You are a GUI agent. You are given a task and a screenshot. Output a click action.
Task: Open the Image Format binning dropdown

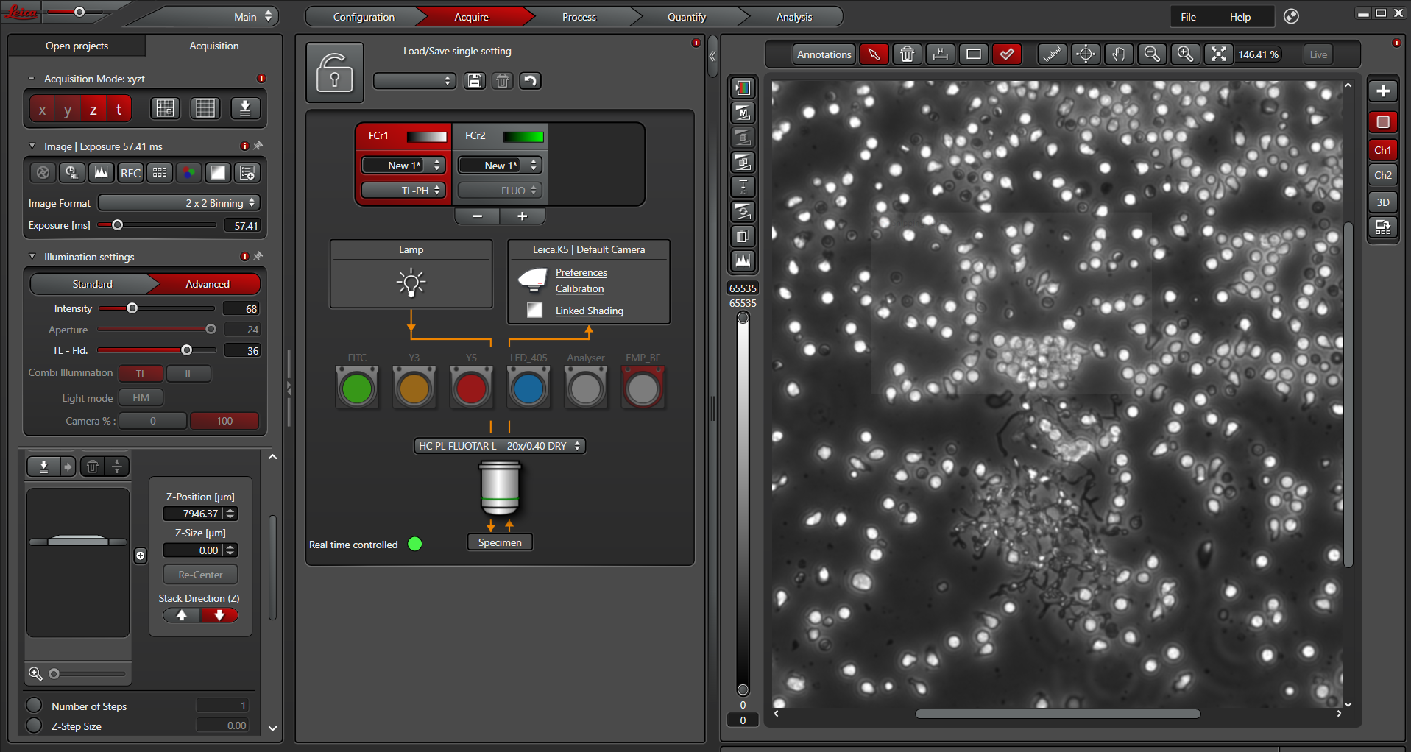pyautogui.click(x=179, y=203)
